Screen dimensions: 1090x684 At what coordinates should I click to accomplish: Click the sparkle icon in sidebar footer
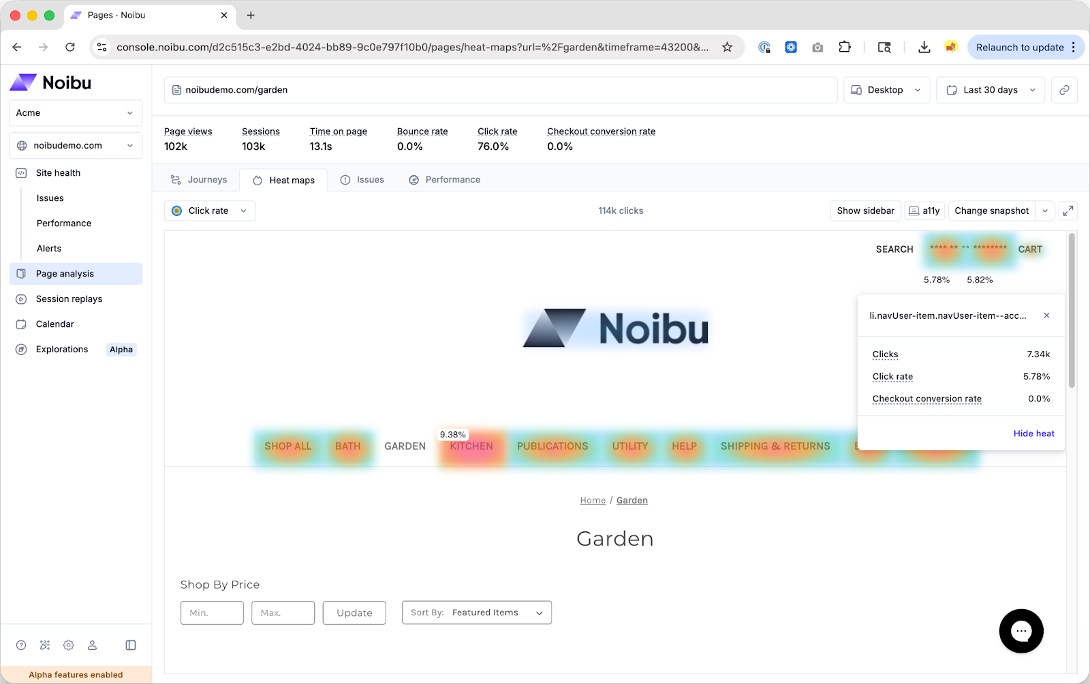pyautogui.click(x=45, y=645)
